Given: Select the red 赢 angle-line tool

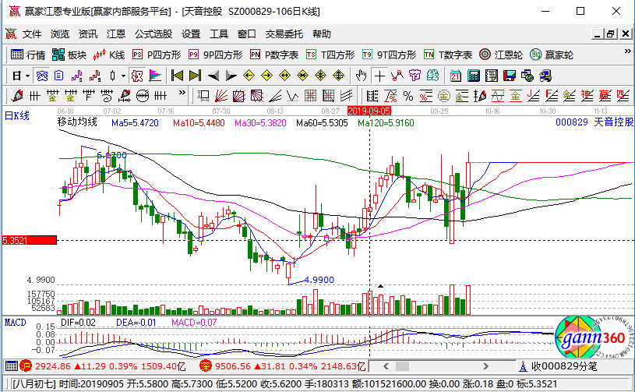Looking at the screenshot, I should [604, 96].
